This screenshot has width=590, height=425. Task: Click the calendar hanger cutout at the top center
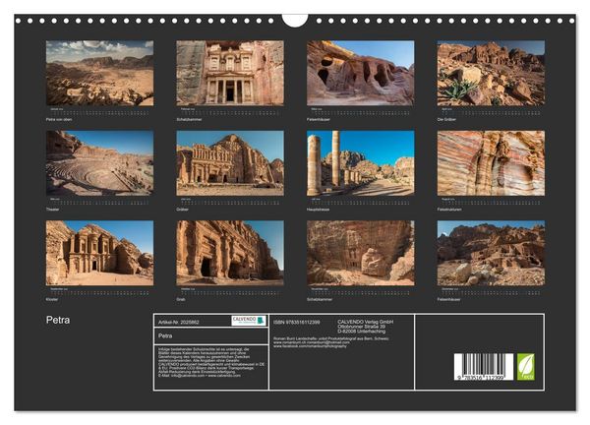coord(295,21)
